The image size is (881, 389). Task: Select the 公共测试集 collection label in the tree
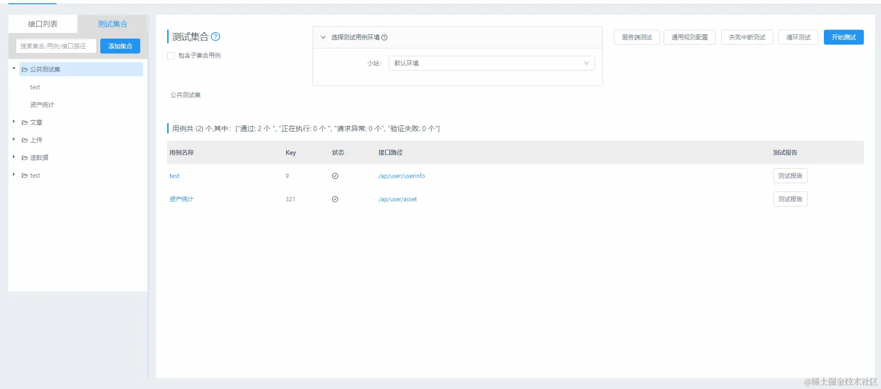[x=46, y=70]
